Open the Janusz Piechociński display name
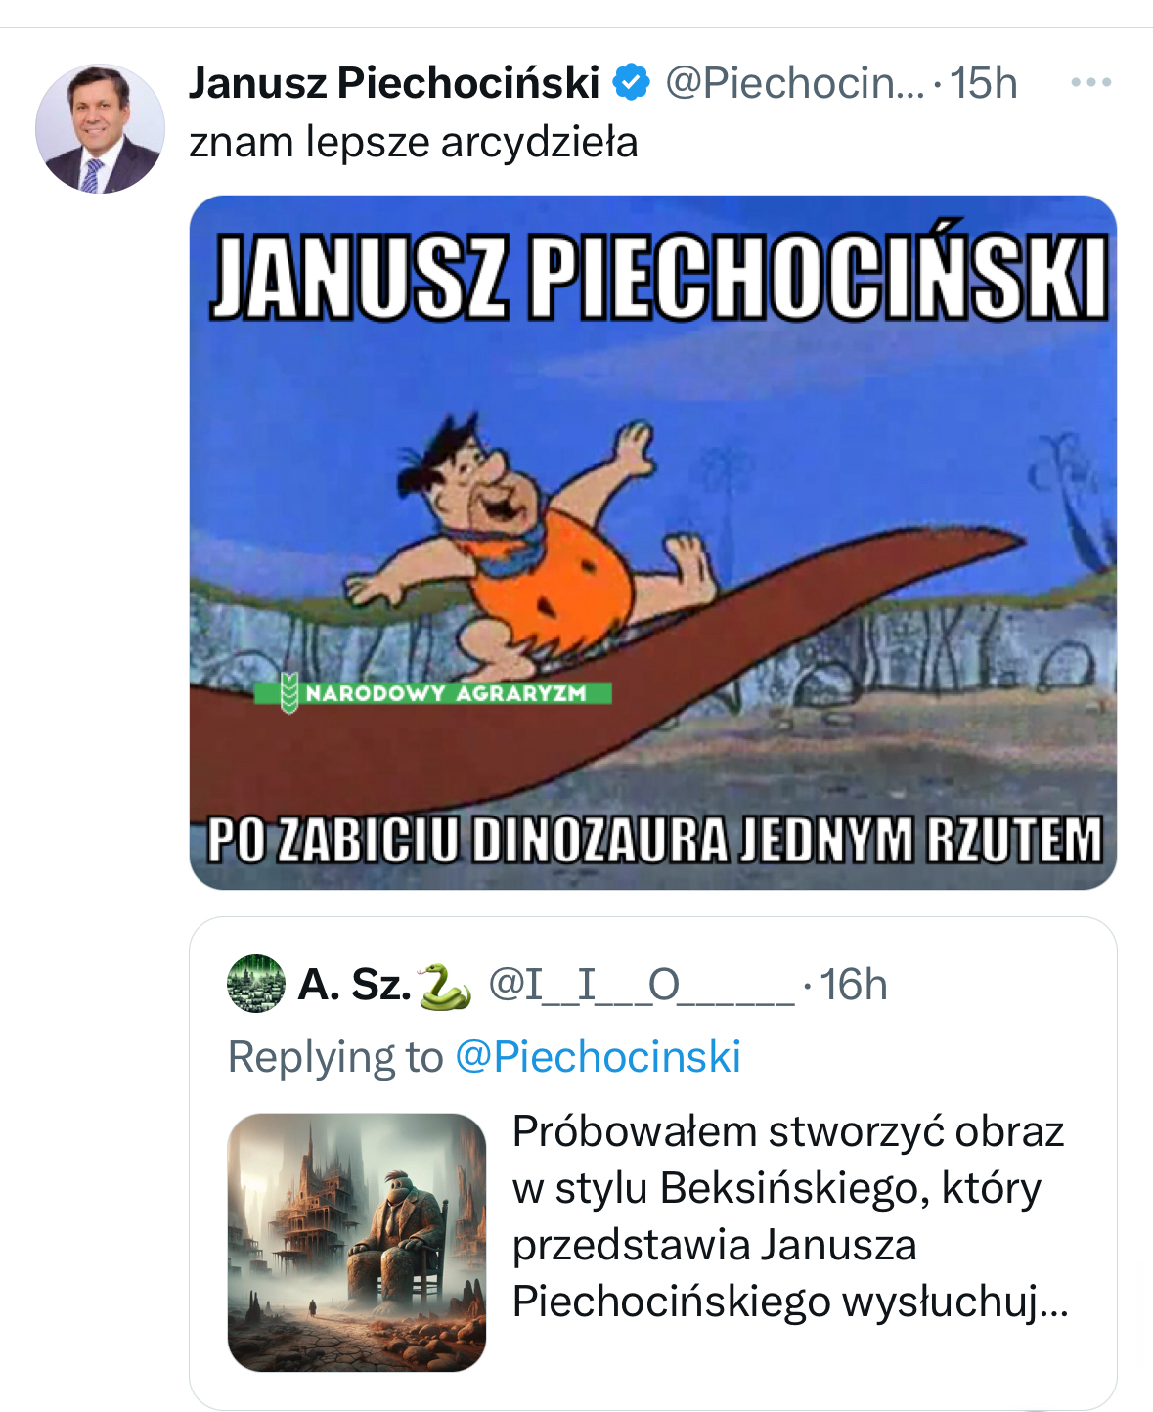The image size is (1153, 1412). click(x=394, y=83)
